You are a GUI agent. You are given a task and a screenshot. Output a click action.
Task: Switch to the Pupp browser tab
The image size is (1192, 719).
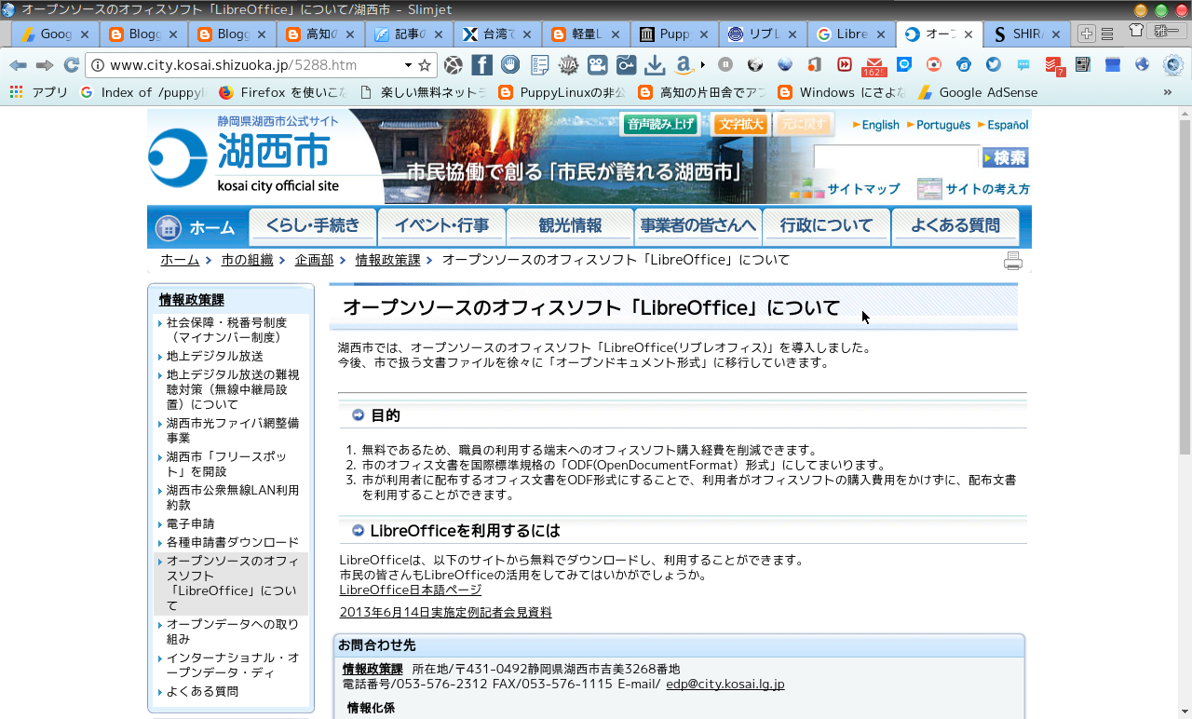click(x=675, y=34)
